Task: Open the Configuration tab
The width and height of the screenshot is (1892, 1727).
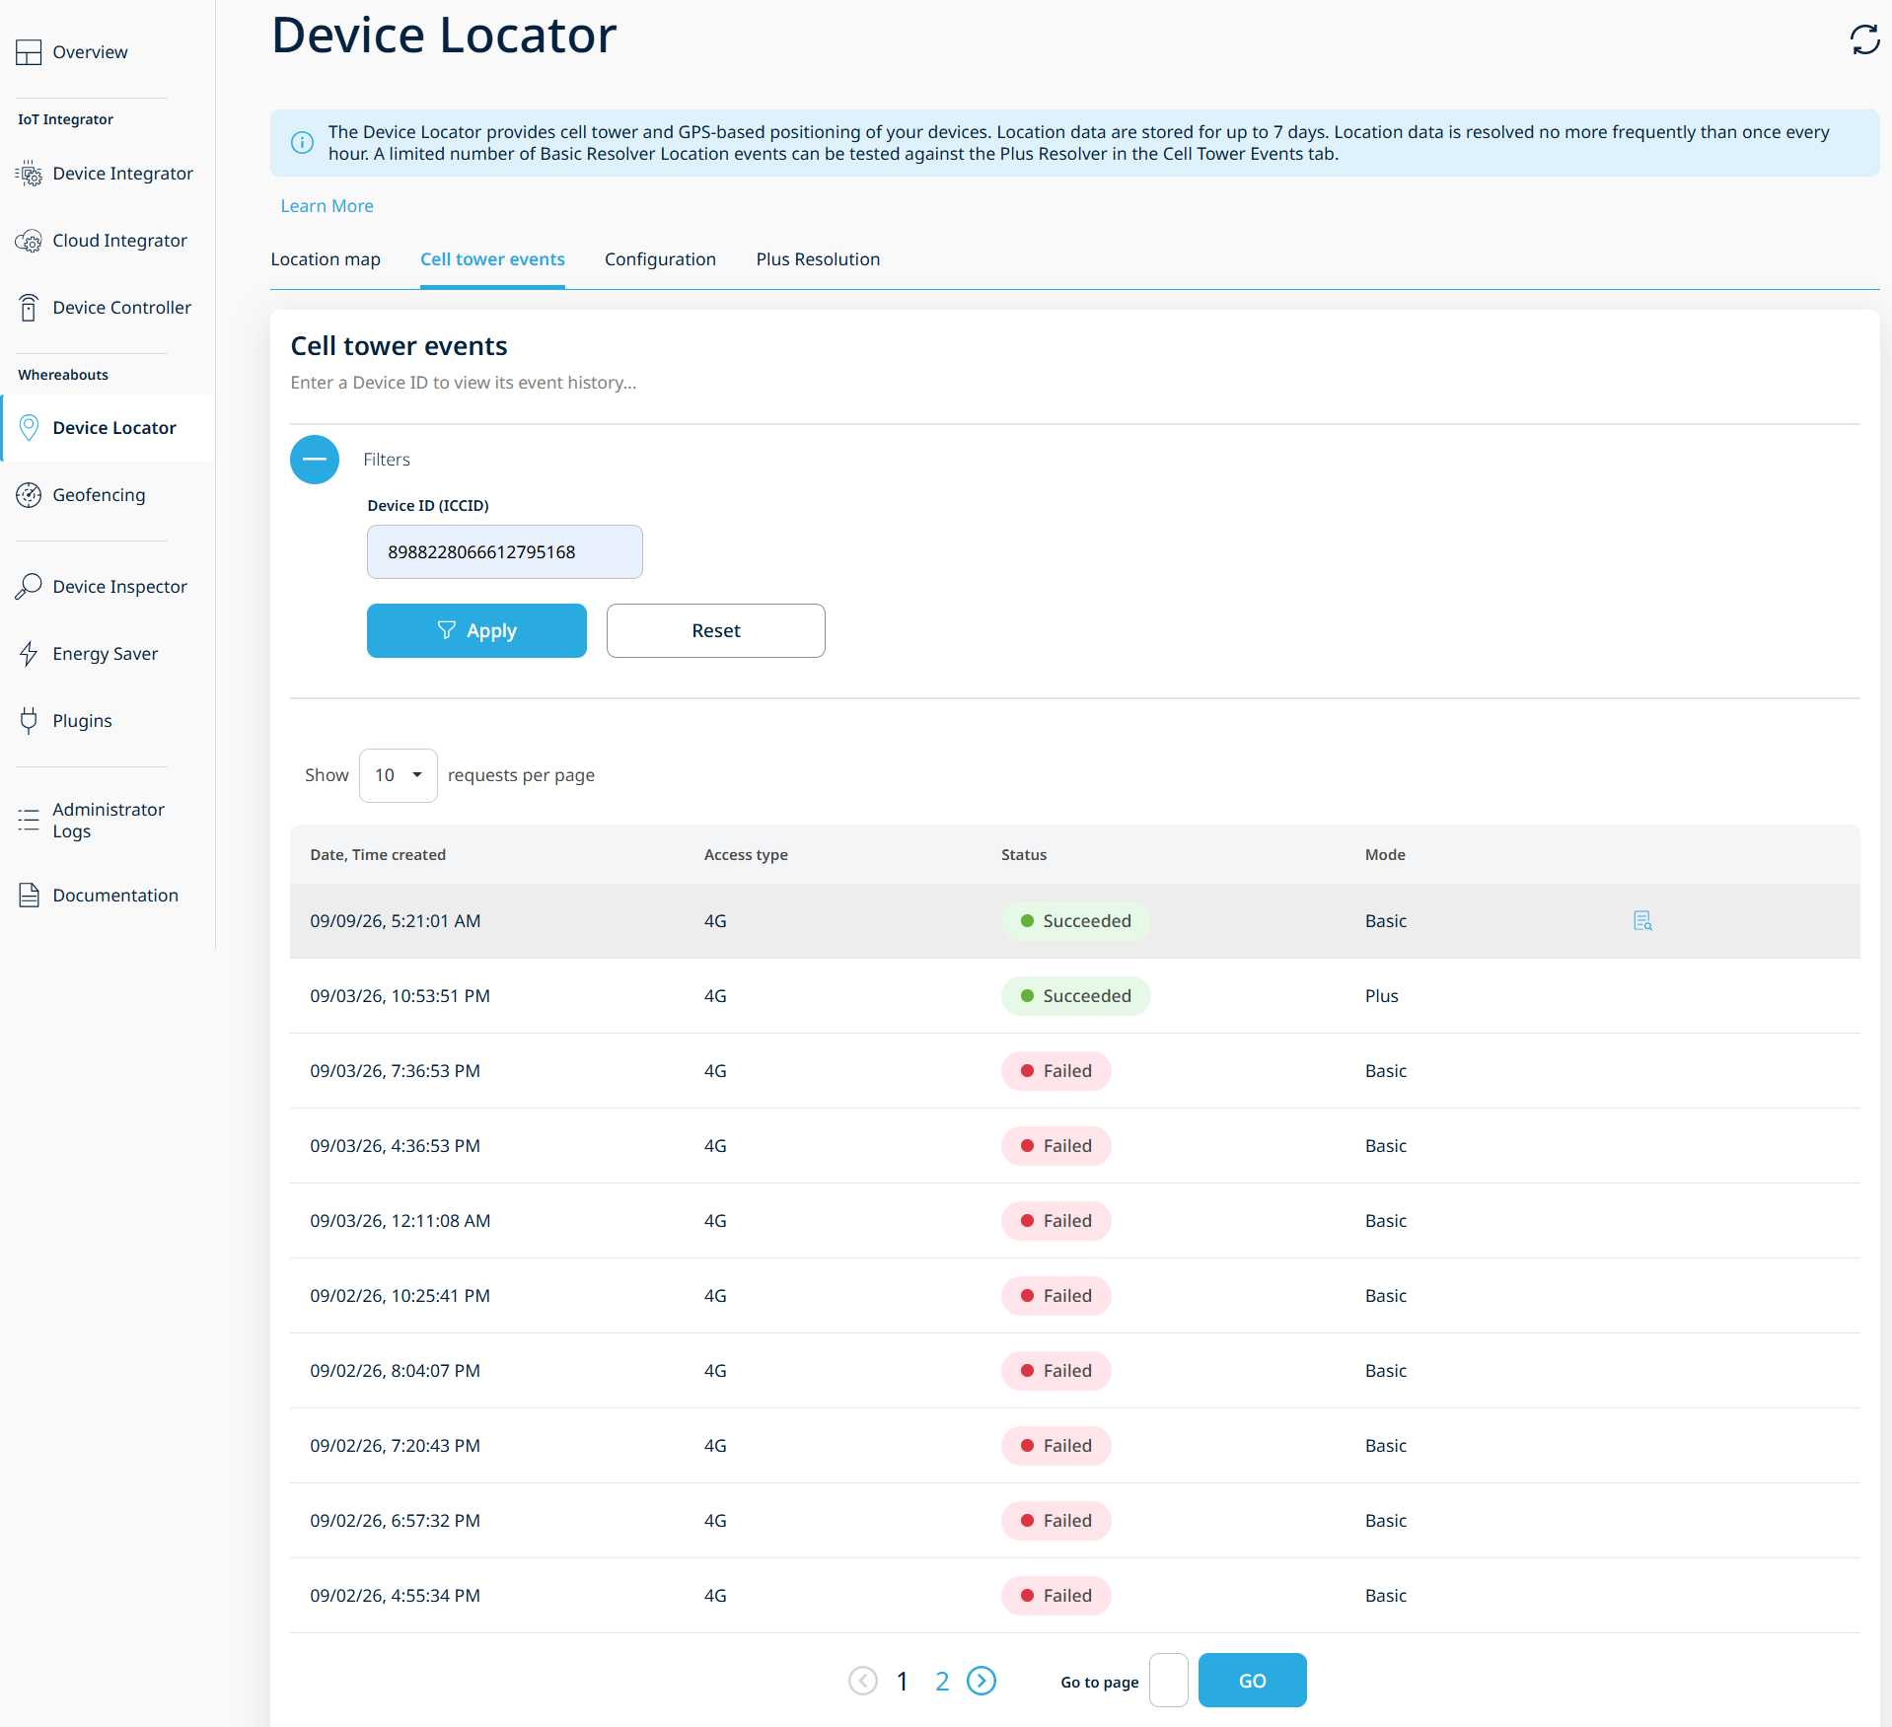Action: (x=660, y=259)
